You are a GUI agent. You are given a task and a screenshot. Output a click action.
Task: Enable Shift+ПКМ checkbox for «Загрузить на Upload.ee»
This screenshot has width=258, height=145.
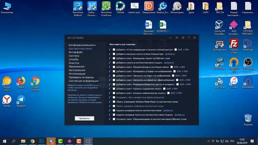[177, 80]
